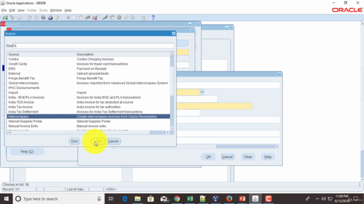Select the India Tax Settlement row
This screenshot has width=364, height=204.
point(89,112)
